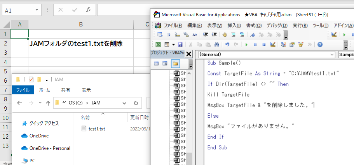Expand the Explorer address bar history dropdown
This screenshot has width=354, height=165.
point(124,103)
